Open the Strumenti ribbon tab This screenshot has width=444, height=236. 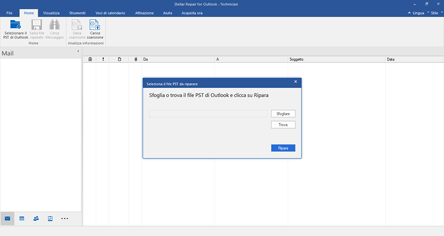coord(77,13)
